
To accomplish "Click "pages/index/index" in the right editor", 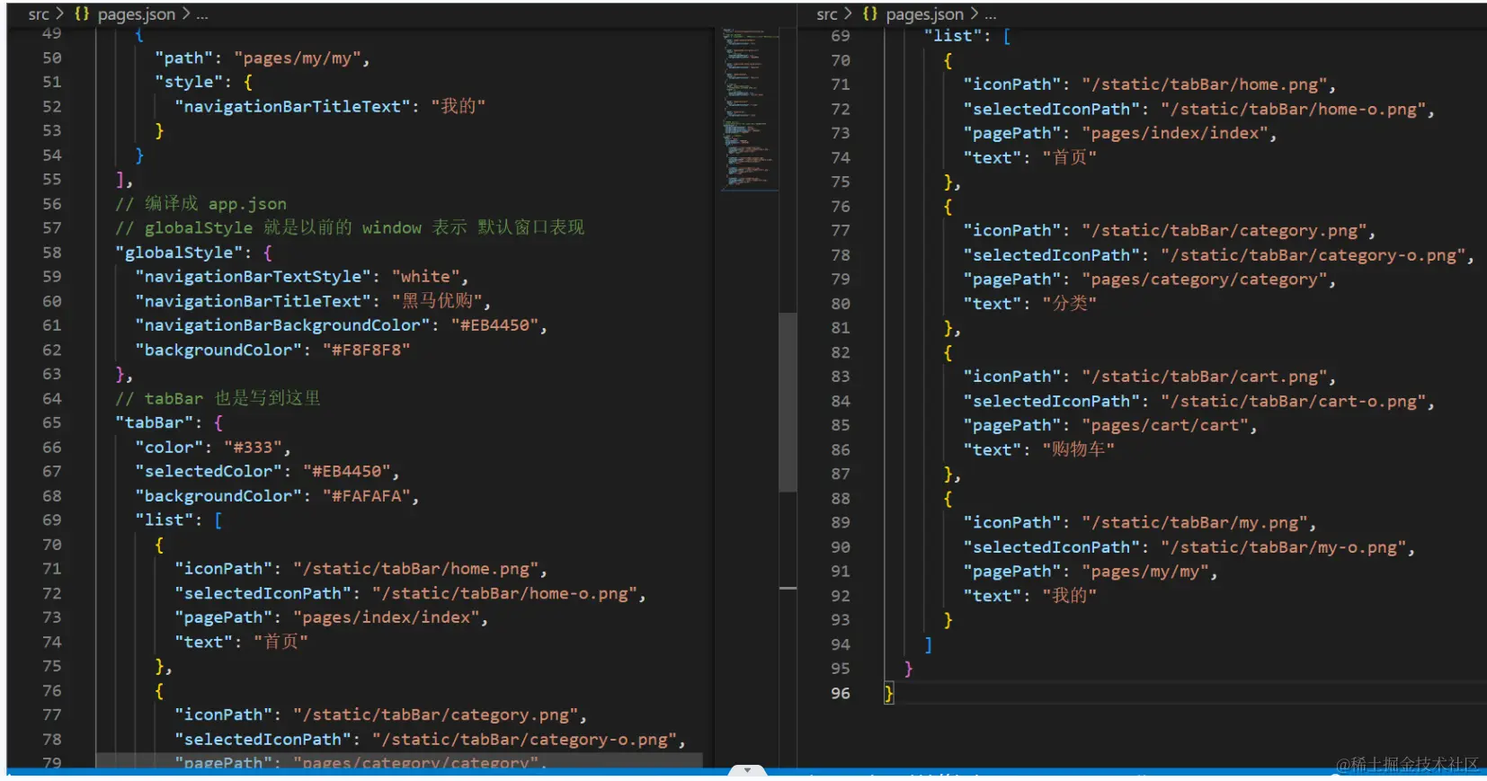I will (1175, 133).
